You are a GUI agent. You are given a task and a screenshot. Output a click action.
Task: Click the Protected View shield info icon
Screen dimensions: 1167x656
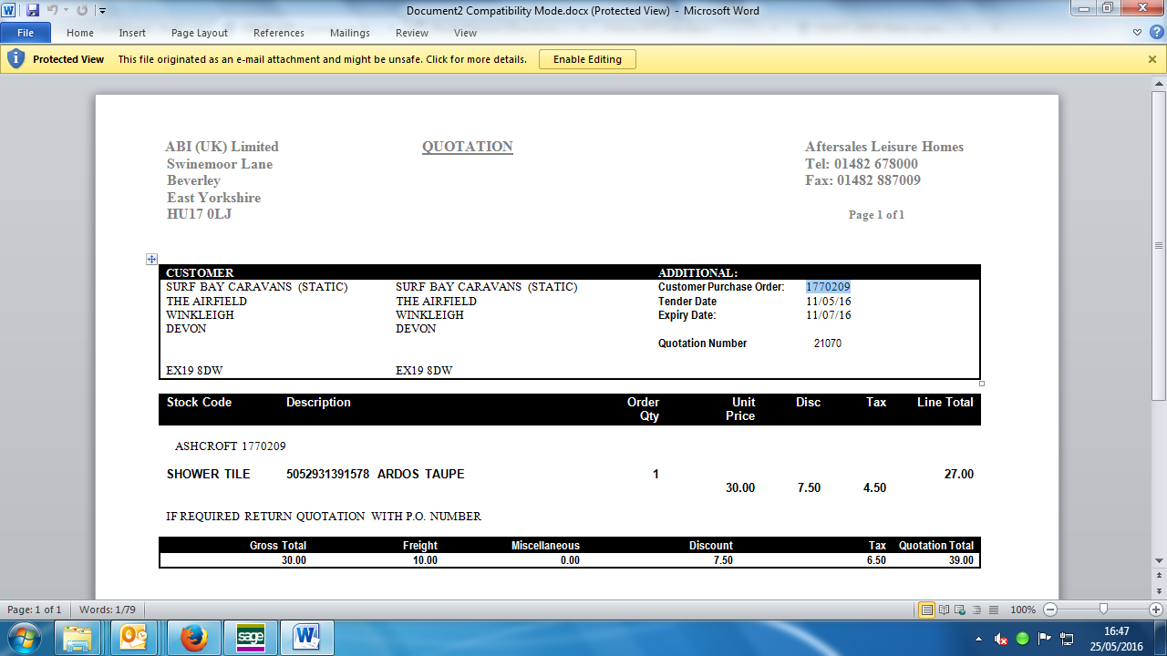[15, 59]
